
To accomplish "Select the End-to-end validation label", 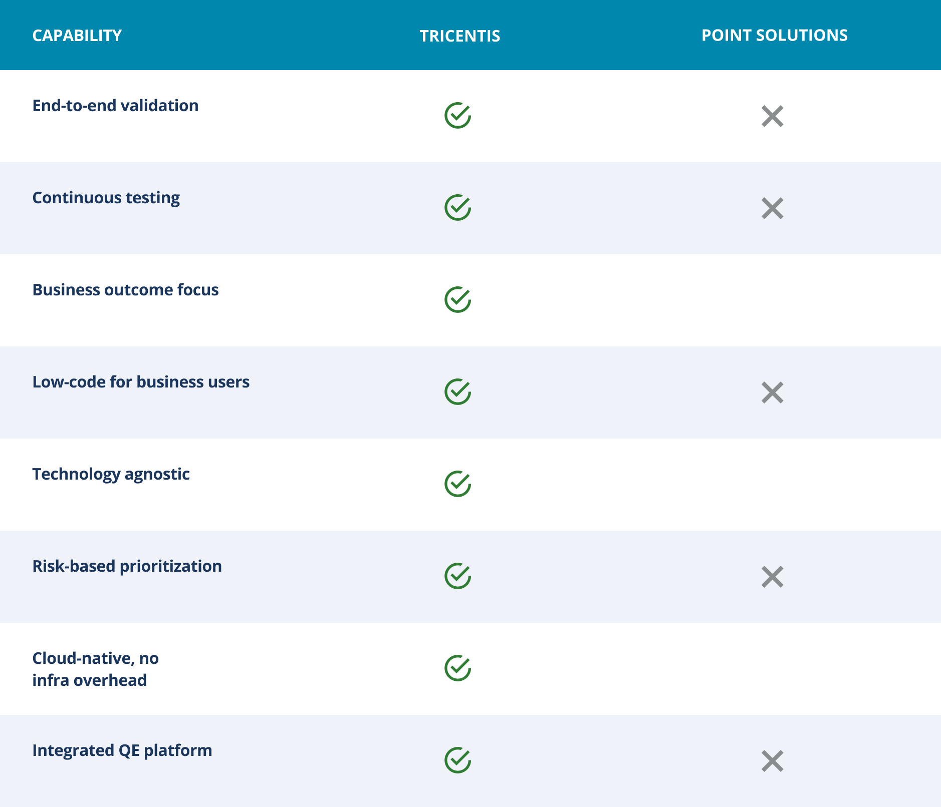I will coord(115,106).
